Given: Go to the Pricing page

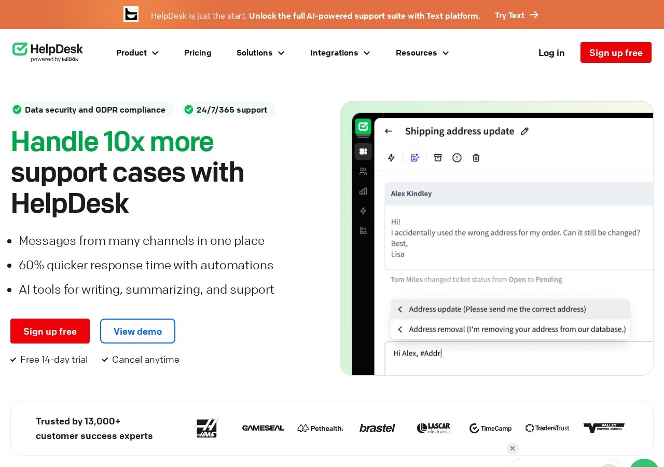Looking at the screenshot, I should [x=198, y=53].
